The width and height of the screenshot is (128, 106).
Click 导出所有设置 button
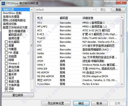56,103
